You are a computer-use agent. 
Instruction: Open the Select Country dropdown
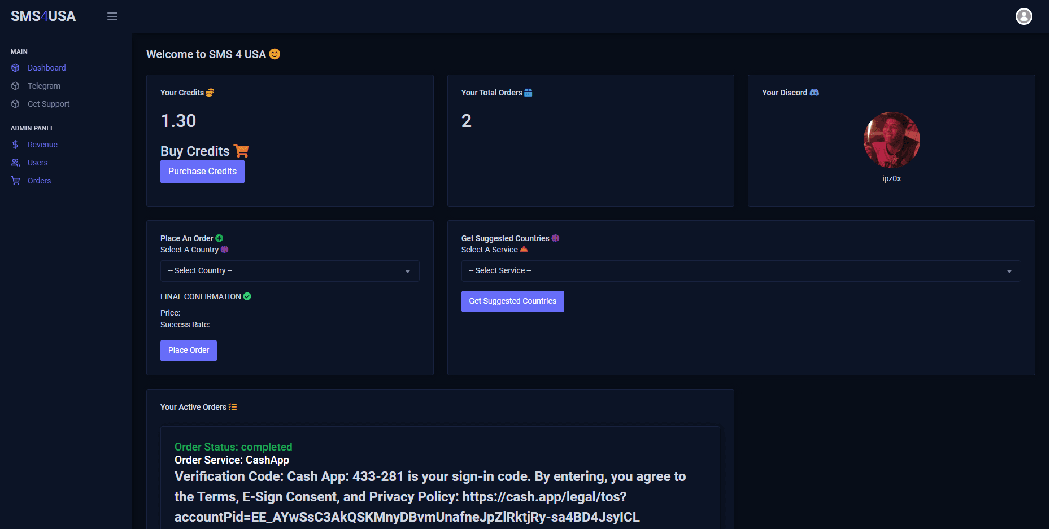(x=290, y=271)
